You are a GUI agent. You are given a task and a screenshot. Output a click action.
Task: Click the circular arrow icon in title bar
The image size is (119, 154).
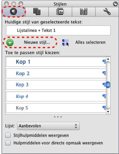115,4
